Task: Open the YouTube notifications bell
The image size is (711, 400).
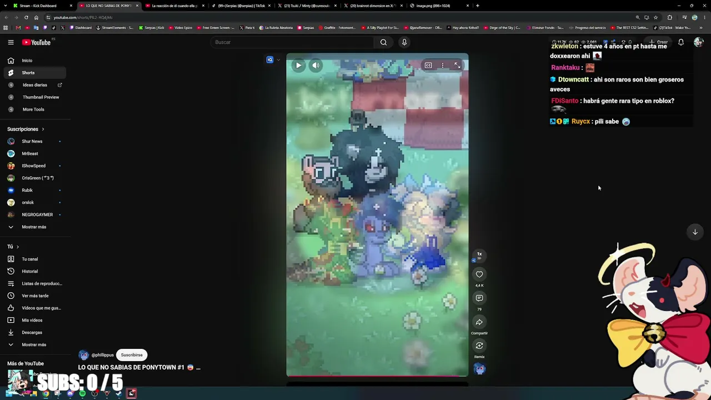Action: pos(681,42)
